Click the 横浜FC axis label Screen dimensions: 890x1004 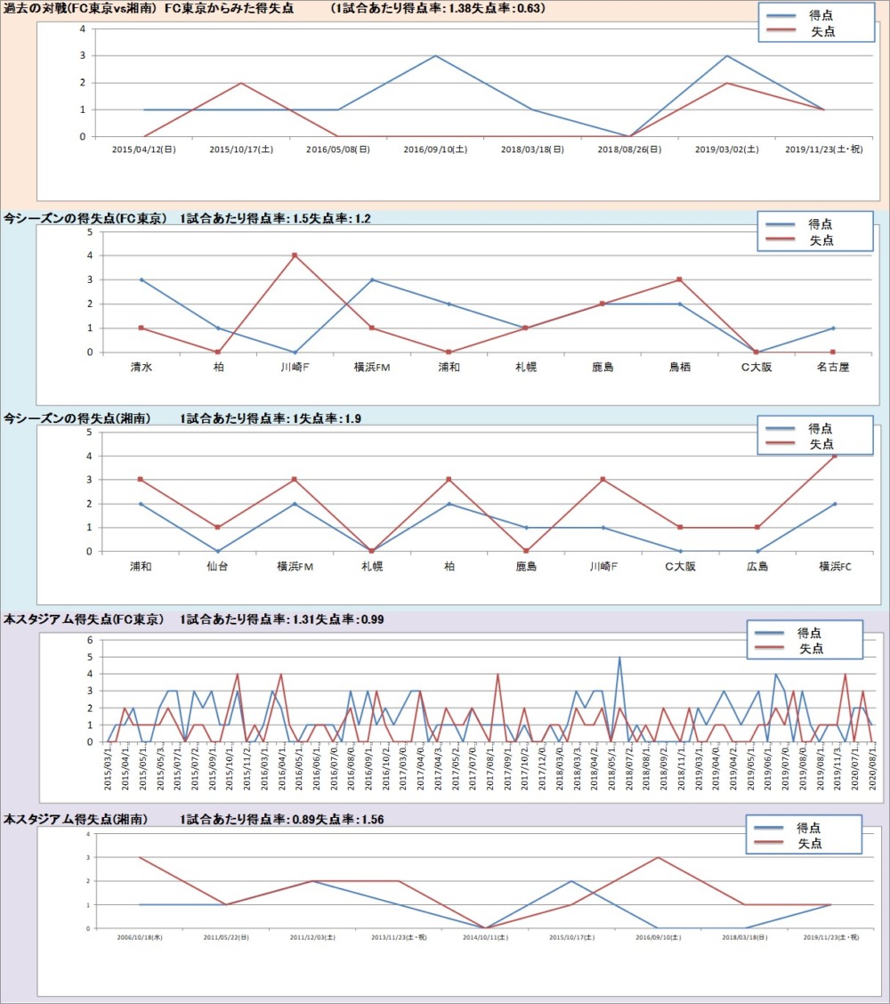[835, 566]
